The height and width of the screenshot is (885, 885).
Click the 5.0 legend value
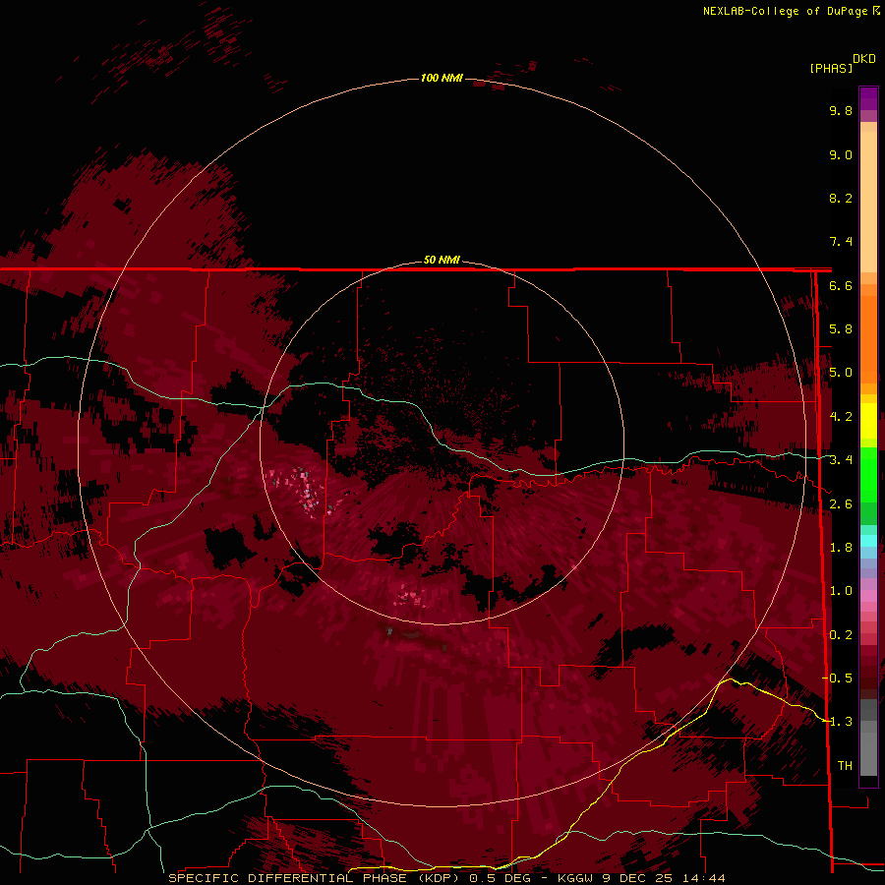[x=841, y=373]
